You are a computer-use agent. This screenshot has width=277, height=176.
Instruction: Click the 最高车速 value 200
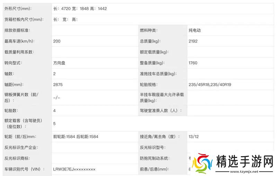pos(57,41)
